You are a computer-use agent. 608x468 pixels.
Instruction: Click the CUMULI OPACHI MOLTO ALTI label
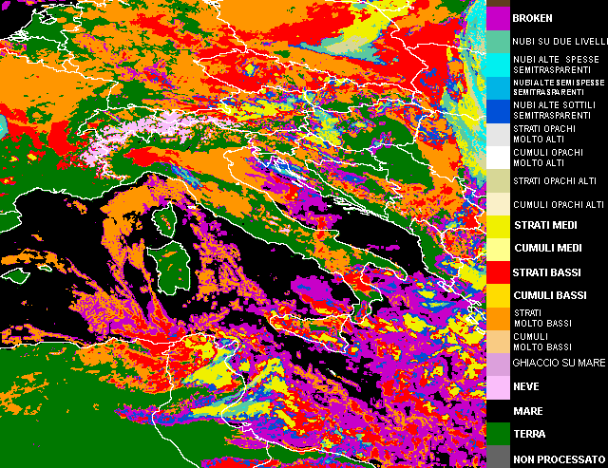click(548, 158)
